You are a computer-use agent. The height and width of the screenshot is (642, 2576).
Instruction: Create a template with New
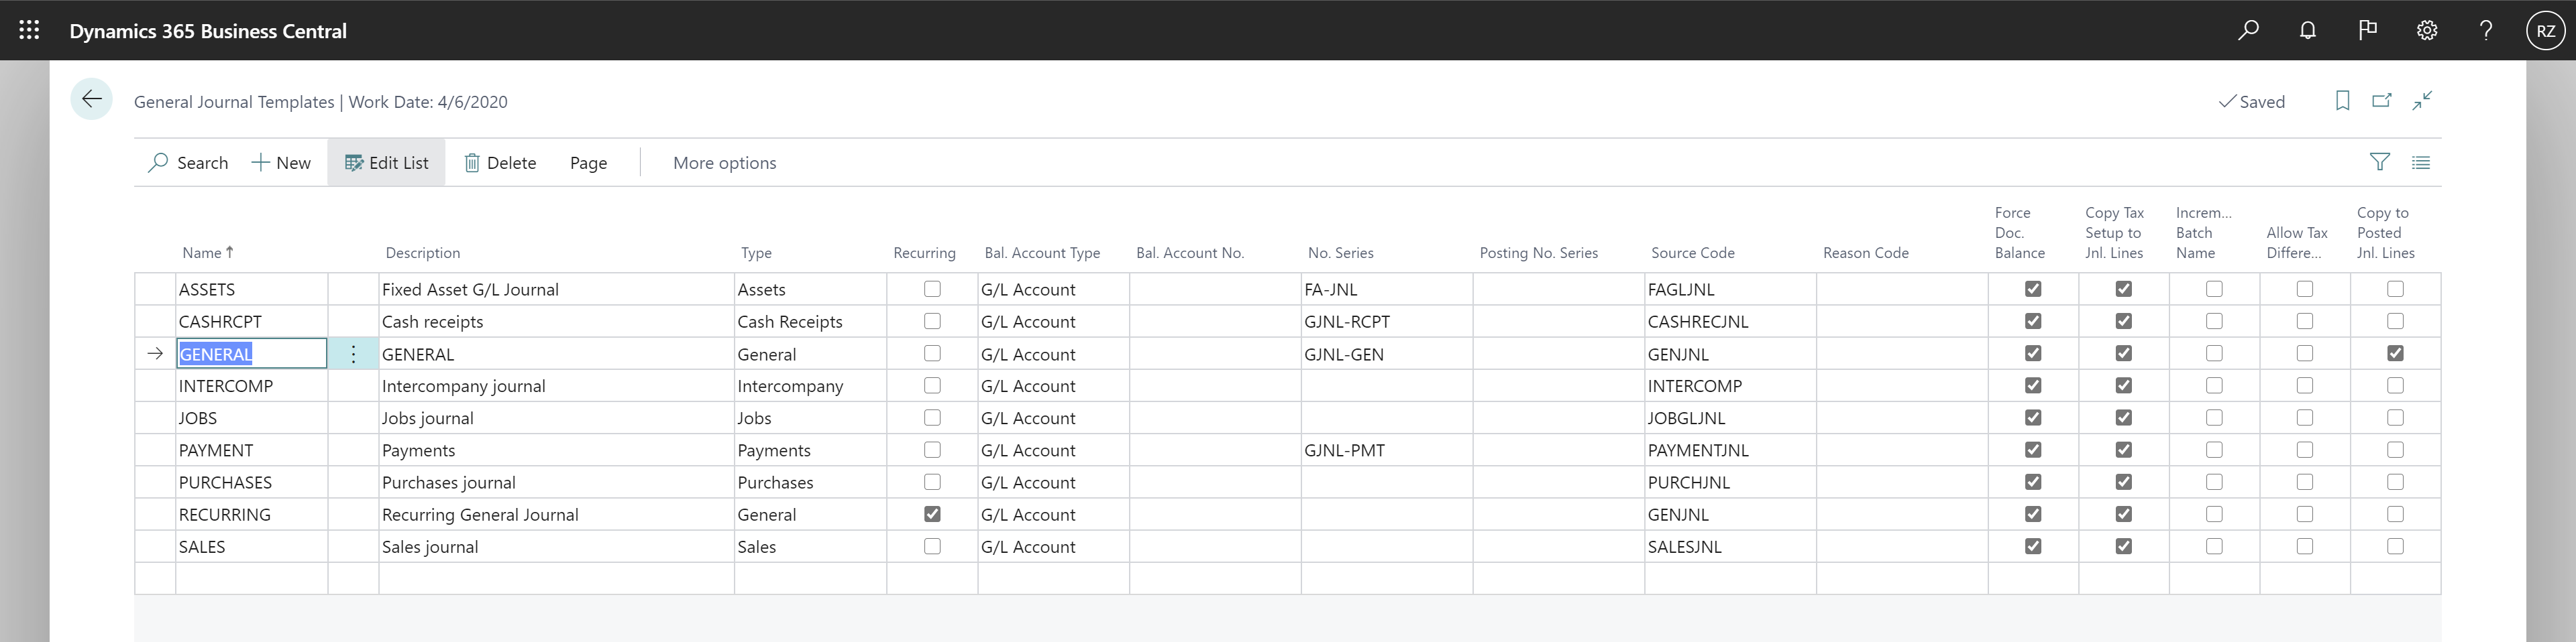point(281,162)
